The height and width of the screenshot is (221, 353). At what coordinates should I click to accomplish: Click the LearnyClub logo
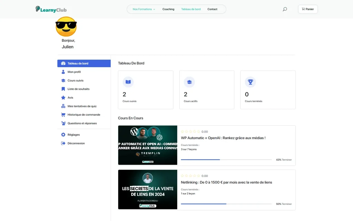click(x=51, y=9)
